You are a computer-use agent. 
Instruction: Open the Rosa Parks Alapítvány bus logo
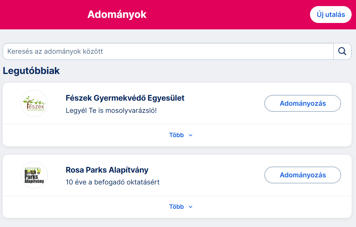click(x=34, y=175)
